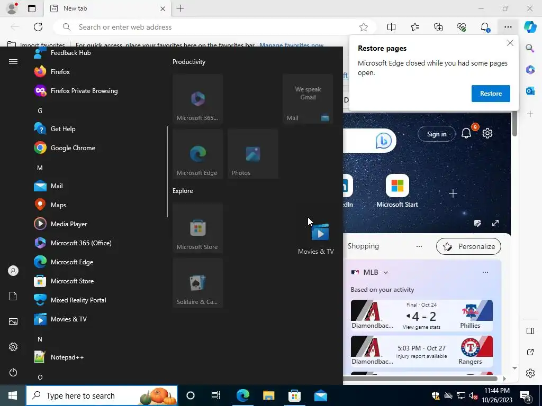Click the Personalize feed button

coord(468,246)
